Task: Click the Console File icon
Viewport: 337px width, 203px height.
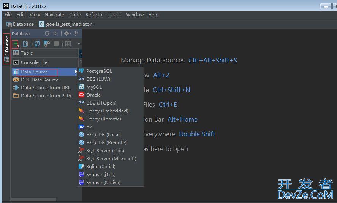Action: (16, 62)
